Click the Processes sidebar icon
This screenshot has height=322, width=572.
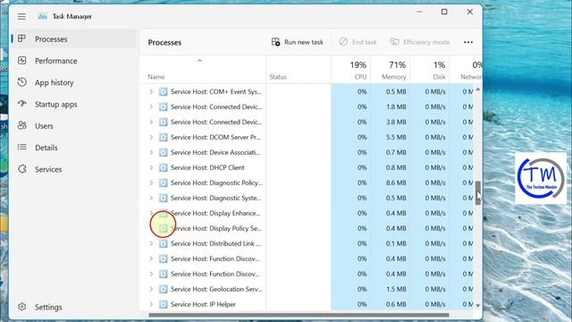point(21,38)
